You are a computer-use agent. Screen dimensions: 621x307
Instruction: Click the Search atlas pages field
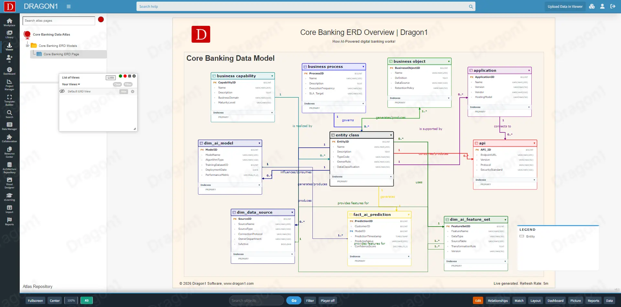coord(59,21)
